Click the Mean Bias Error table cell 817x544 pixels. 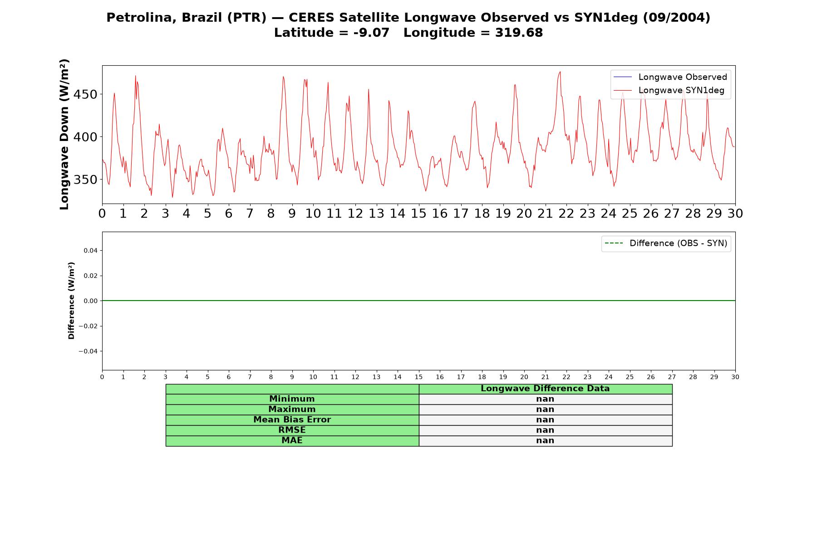pyautogui.click(x=292, y=420)
